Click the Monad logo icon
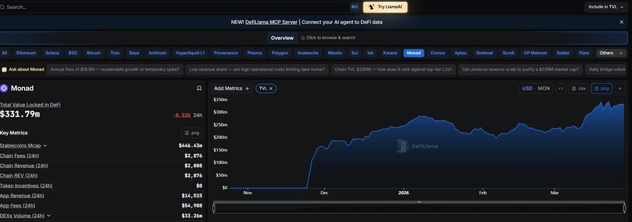 pos(4,88)
